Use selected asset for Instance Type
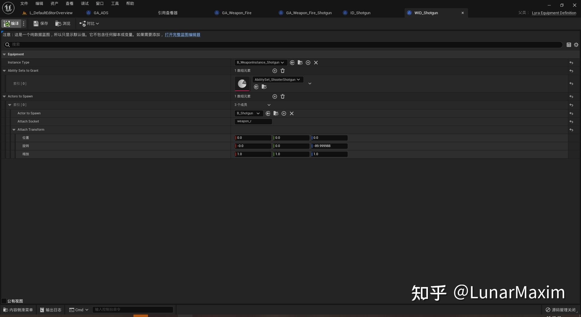Viewport: 581px width, 317px height. click(x=292, y=63)
